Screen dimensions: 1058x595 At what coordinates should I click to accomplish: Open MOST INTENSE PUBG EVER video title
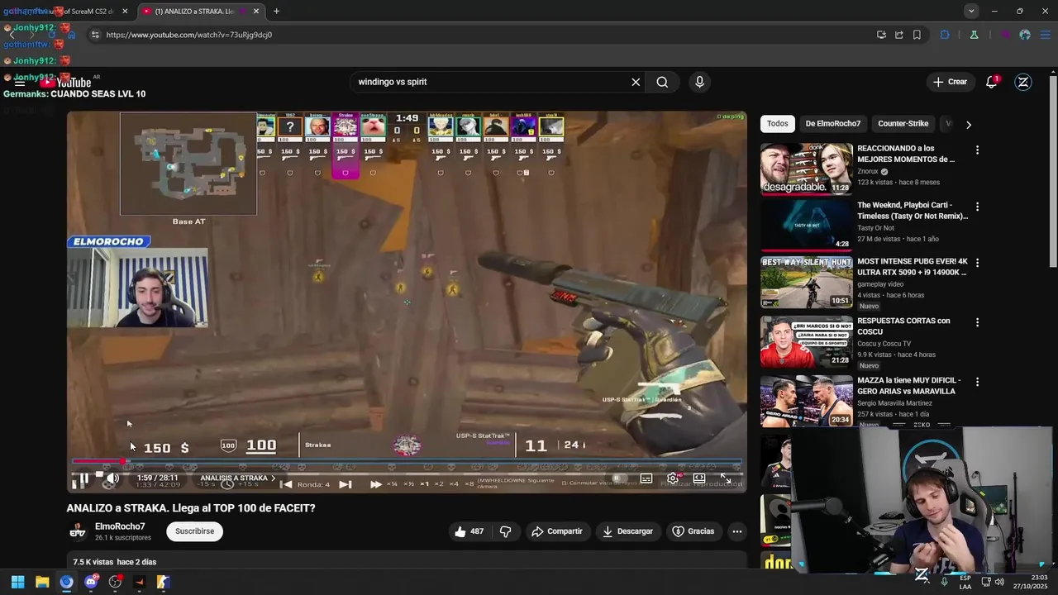(913, 267)
